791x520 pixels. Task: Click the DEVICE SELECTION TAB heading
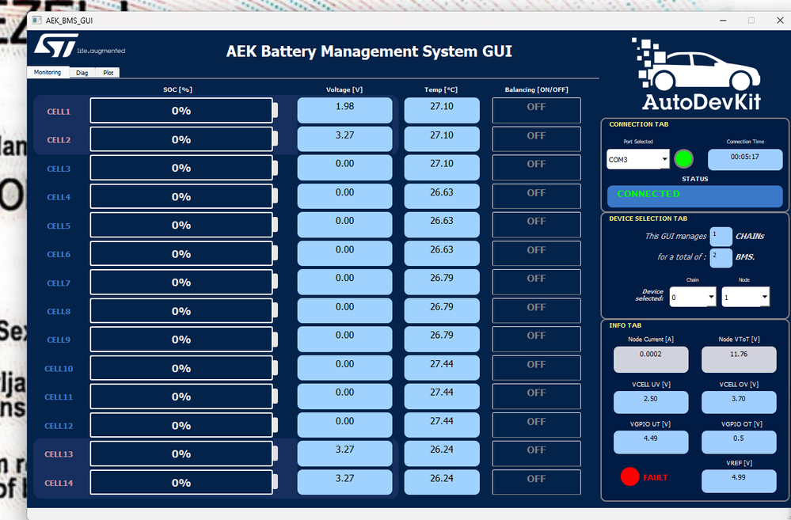pyautogui.click(x=648, y=218)
